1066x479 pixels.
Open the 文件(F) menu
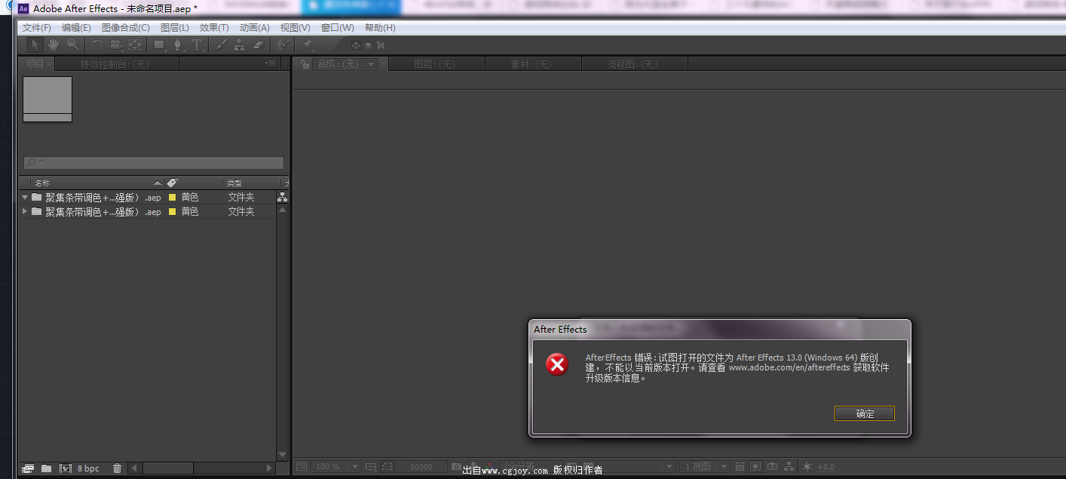pyautogui.click(x=37, y=28)
